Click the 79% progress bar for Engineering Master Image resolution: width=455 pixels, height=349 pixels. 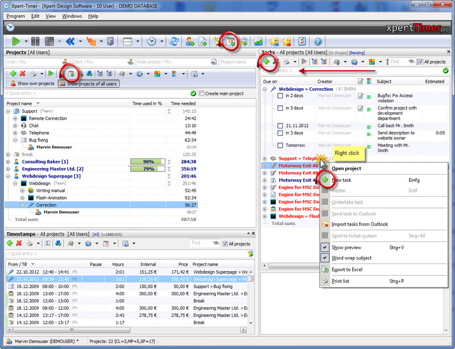coord(148,169)
